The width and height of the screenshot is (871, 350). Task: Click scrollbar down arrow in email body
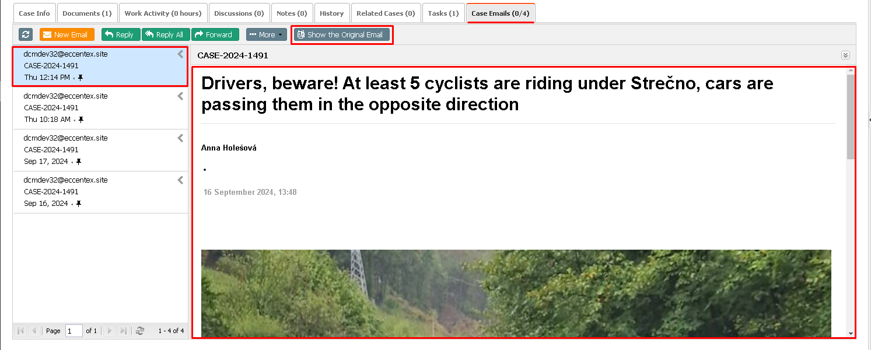click(851, 333)
